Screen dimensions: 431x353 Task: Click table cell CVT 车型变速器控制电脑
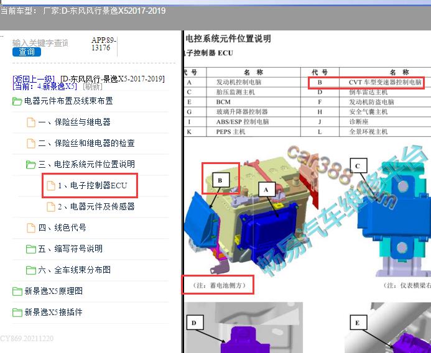[385, 82]
